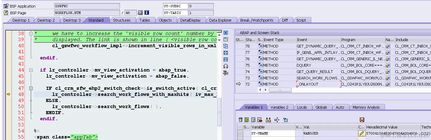Click the SY-UNAME variable name field
The image size is (431, 140).
(x=273, y=133)
